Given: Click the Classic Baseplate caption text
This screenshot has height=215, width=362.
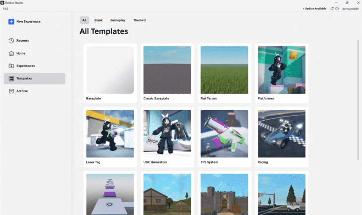Looking at the screenshot, I should click(x=156, y=98).
